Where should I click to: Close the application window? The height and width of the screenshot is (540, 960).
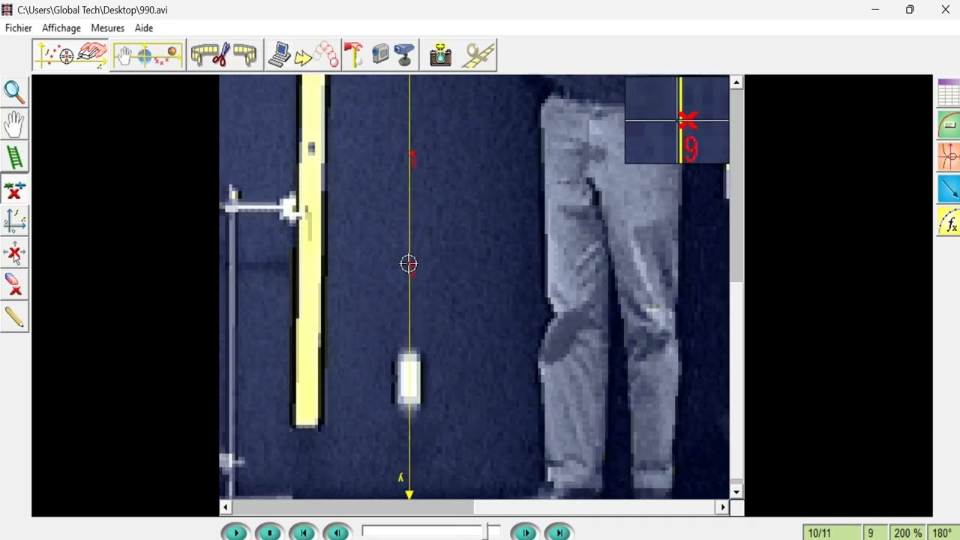[945, 10]
